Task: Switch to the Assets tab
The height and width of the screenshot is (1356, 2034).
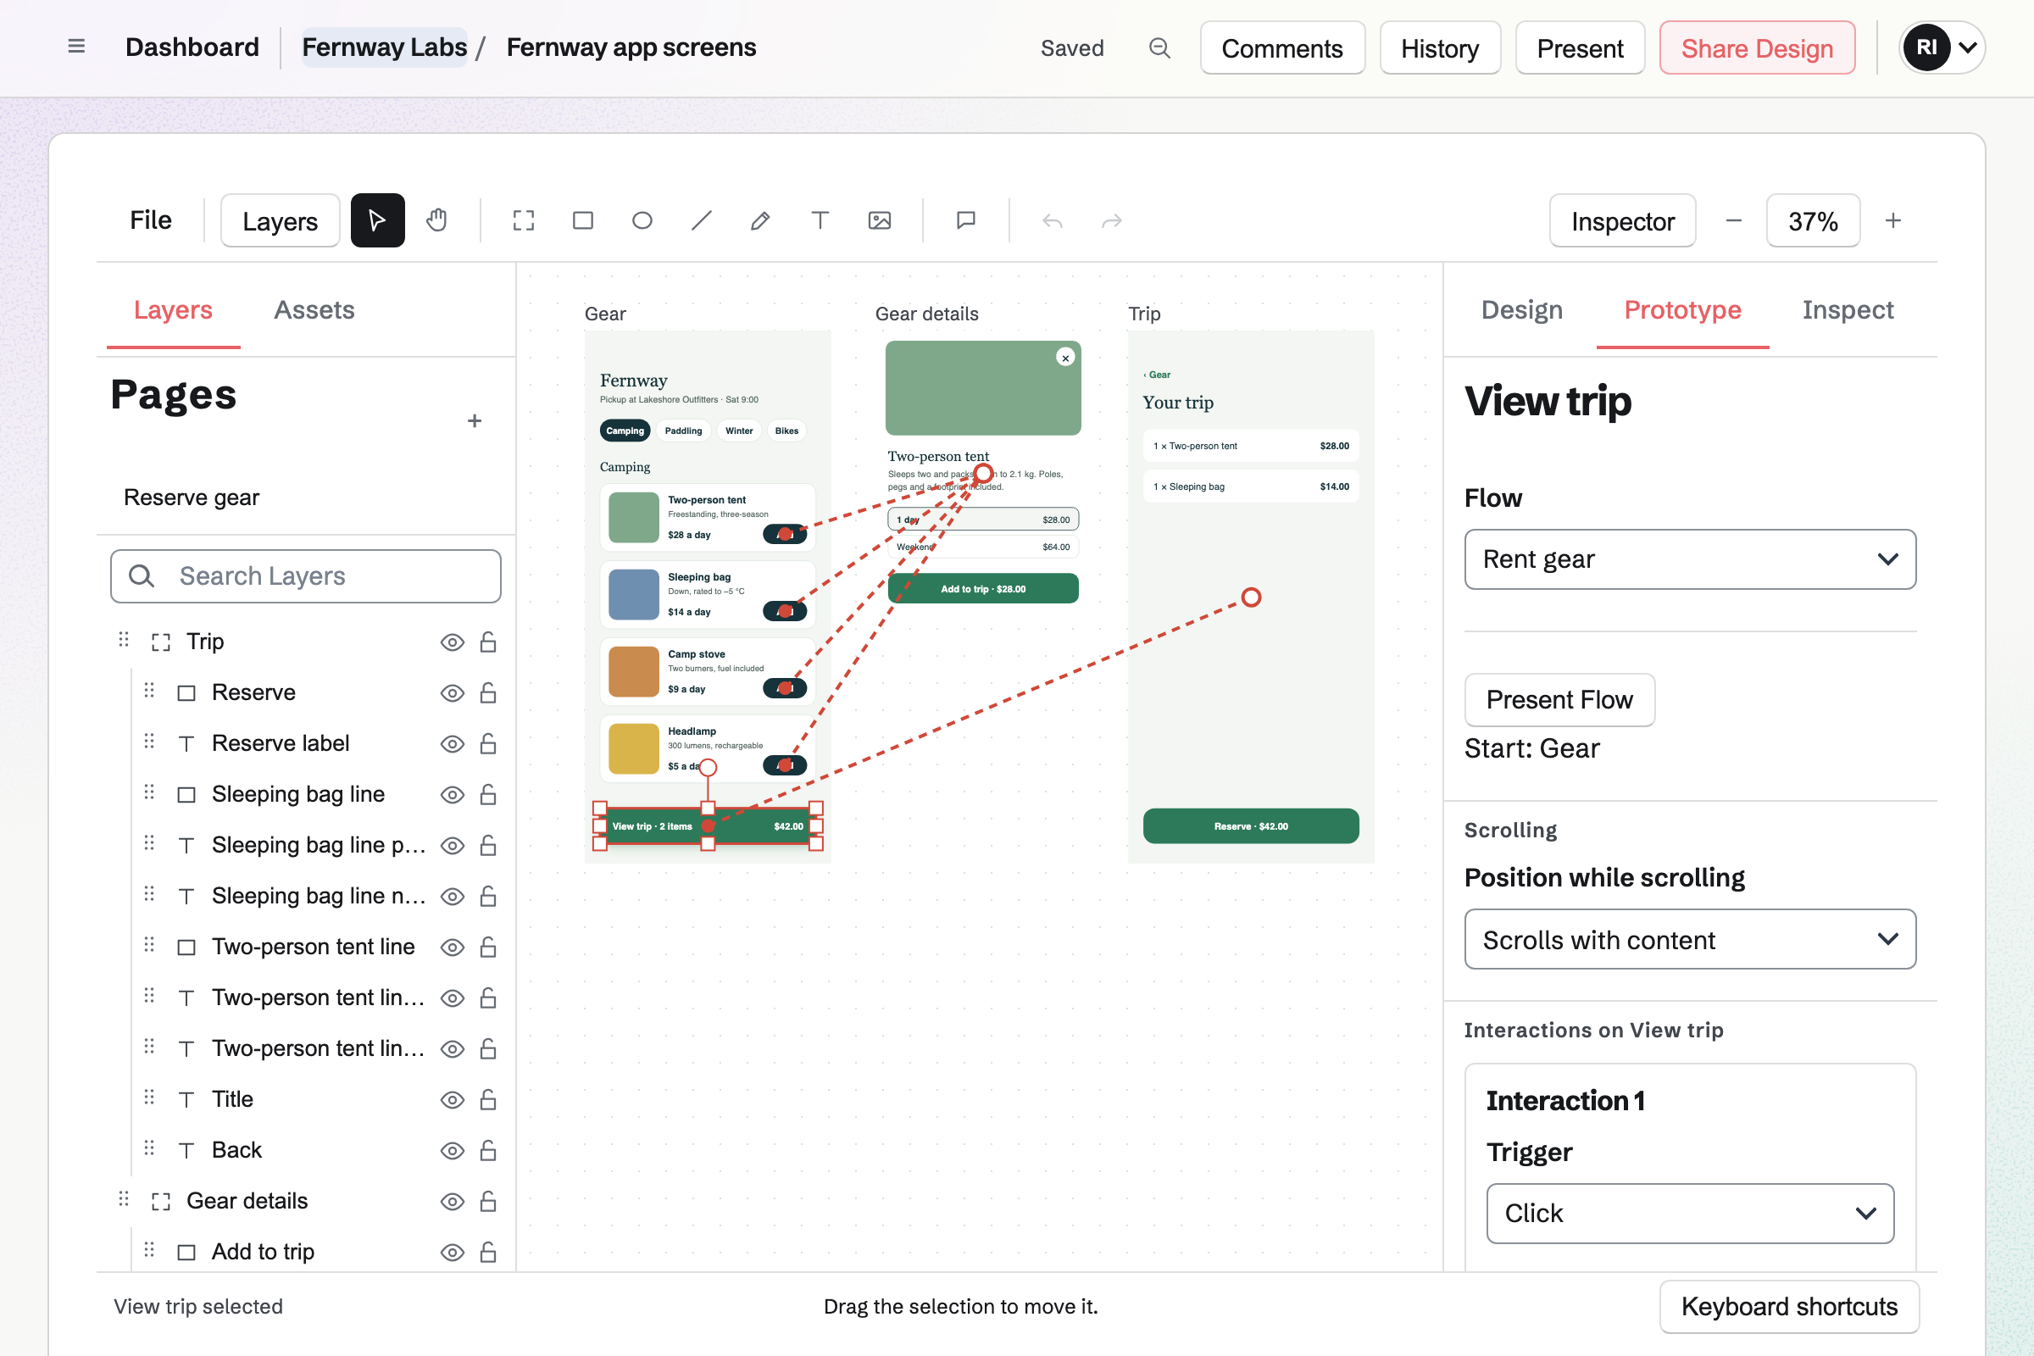Action: pyautogui.click(x=314, y=309)
